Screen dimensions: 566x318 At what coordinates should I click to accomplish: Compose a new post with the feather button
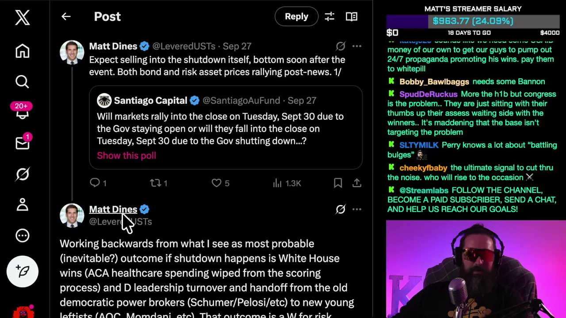pyautogui.click(x=23, y=271)
